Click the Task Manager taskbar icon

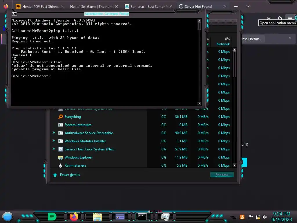pyautogui.click(x=165, y=217)
